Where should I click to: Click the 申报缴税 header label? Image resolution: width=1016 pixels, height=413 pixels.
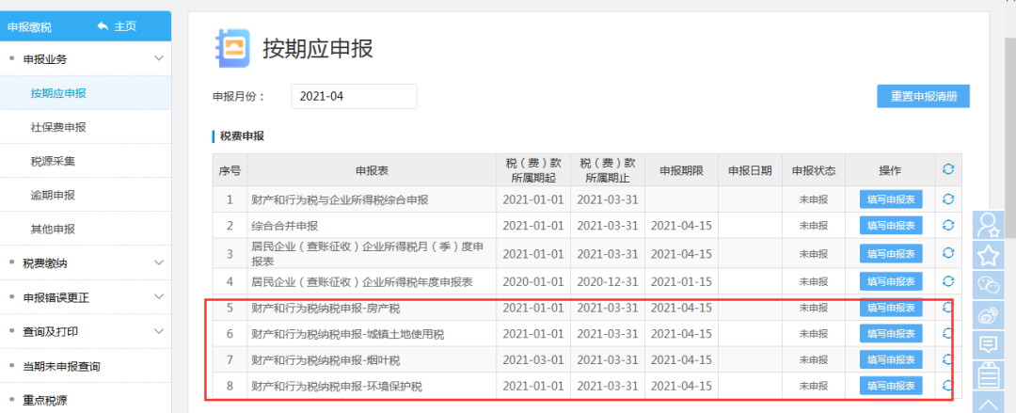click(x=29, y=27)
